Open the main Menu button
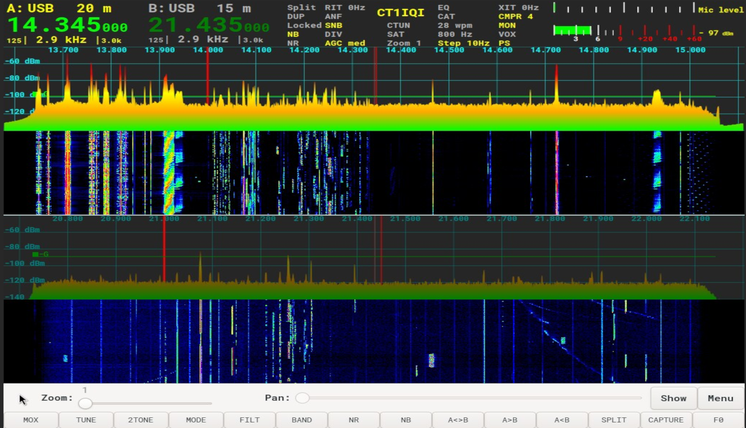This screenshot has width=746, height=428. 720,398
